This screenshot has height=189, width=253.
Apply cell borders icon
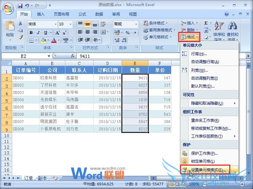click(x=31, y=40)
